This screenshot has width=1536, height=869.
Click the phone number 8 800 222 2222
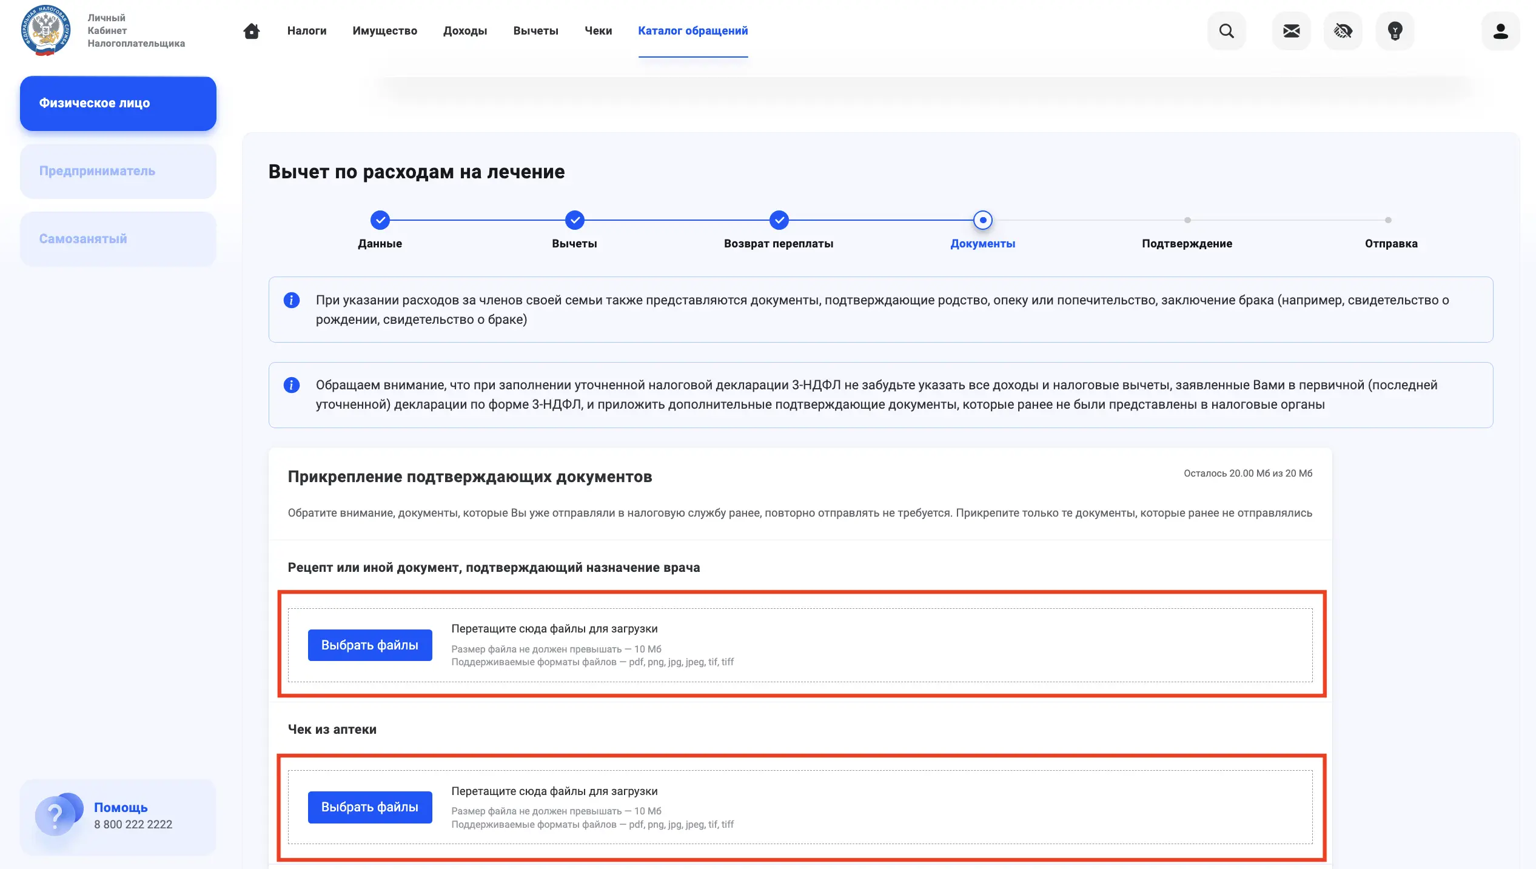tap(133, 825)
